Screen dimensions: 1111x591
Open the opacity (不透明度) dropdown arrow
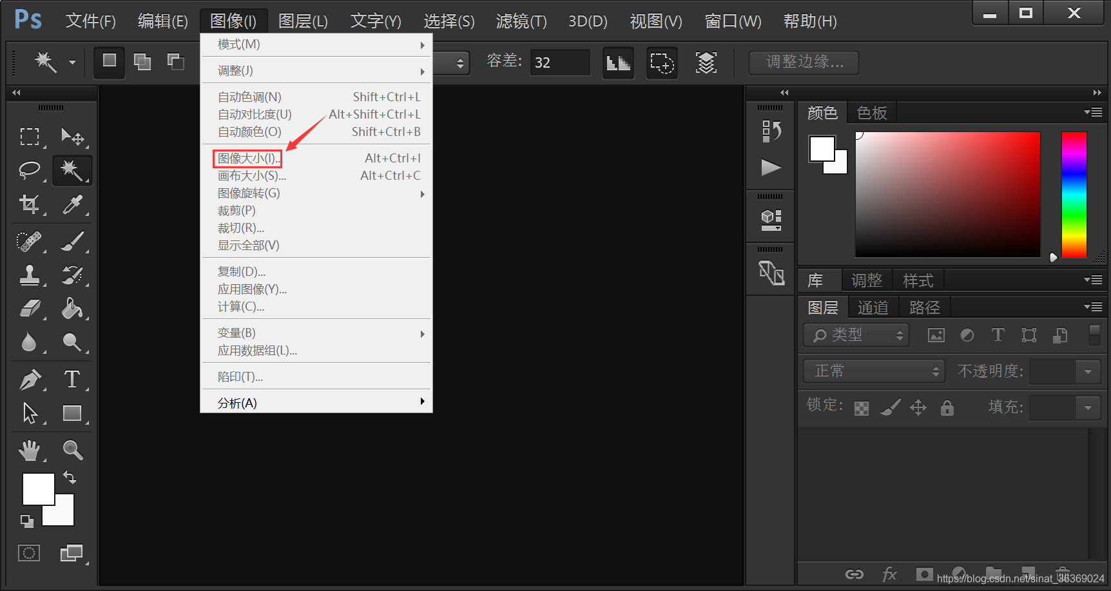point(1088,371)
